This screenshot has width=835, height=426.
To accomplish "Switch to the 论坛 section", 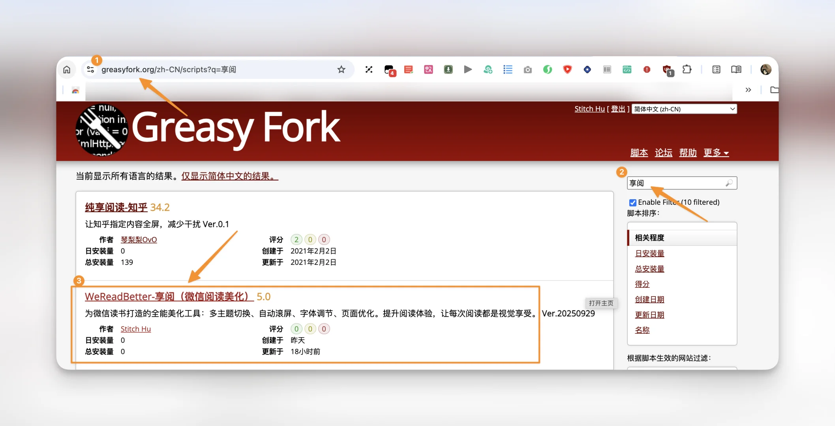I will (x=663, y=153).
